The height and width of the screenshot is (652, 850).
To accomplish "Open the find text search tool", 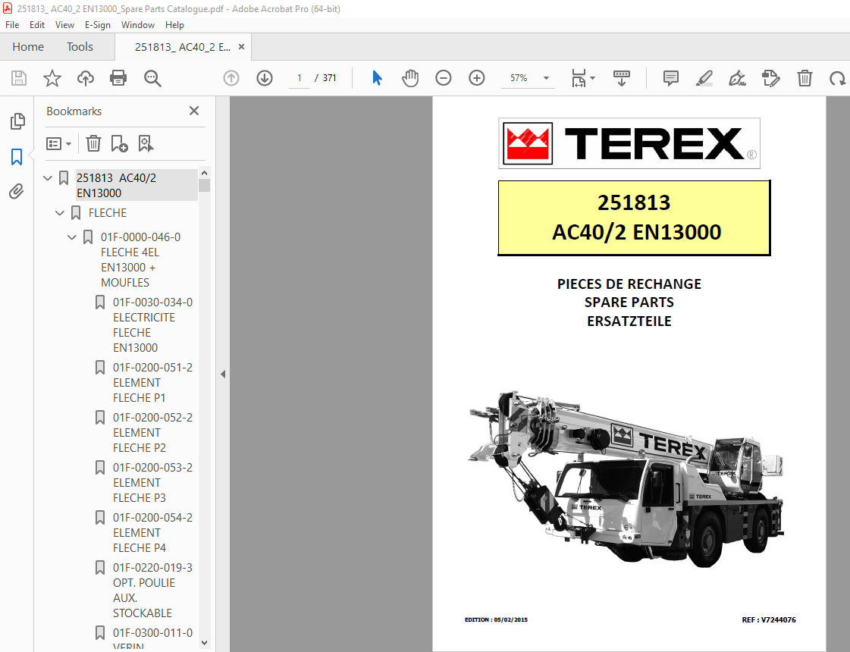I will pyautogui.click(x=152, y=78).
